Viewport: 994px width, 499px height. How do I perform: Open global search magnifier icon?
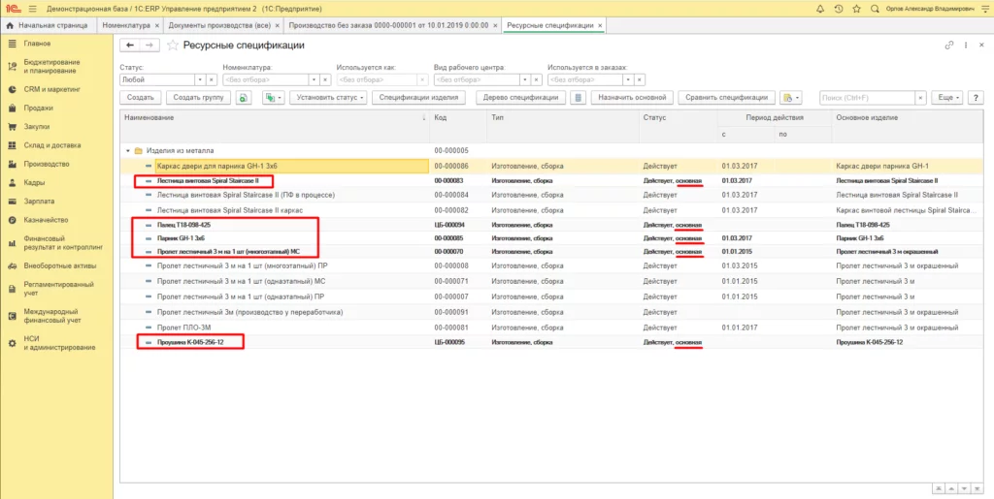[x=873, y=8]
